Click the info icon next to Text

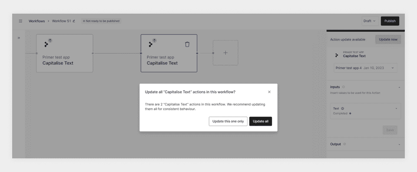(x=343, y=109)
